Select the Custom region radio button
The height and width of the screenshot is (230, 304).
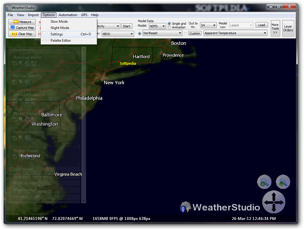(186, 33)
